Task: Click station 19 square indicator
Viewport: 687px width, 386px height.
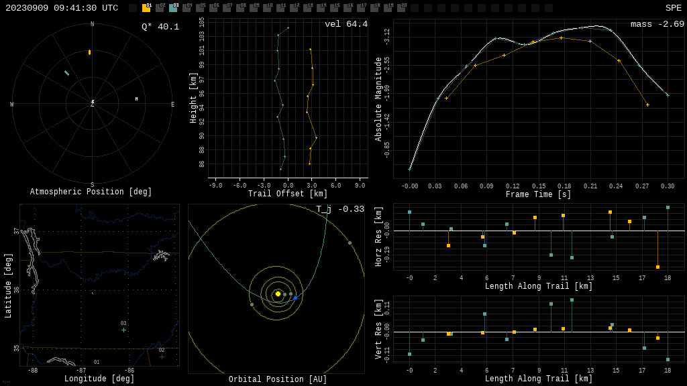Action: click(388, 7)
